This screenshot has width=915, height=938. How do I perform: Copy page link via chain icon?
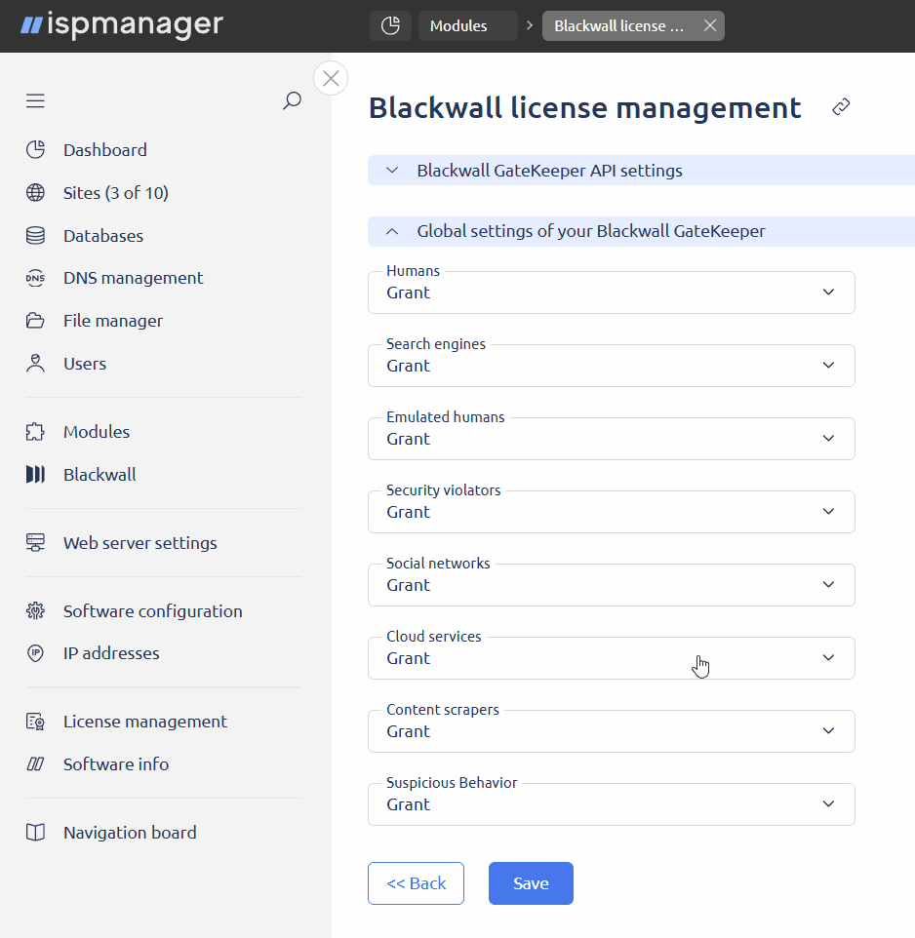(841, 107)
